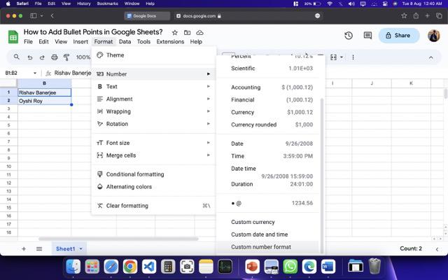This screenshot has width=448, height=280.
Task: Open PowerPoint from the dock
Action: point(252,267)
